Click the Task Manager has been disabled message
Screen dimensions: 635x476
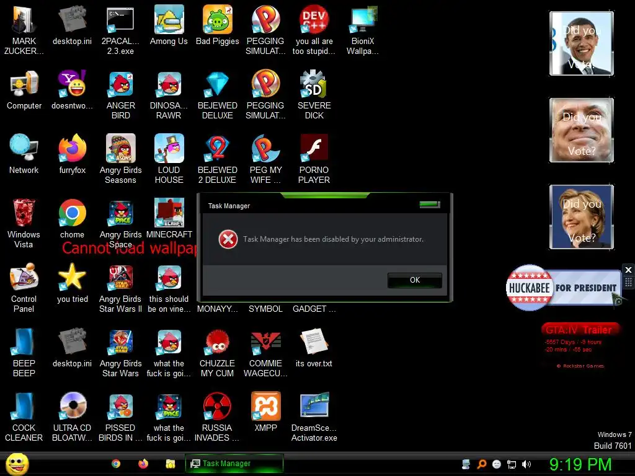click(333, 239)
